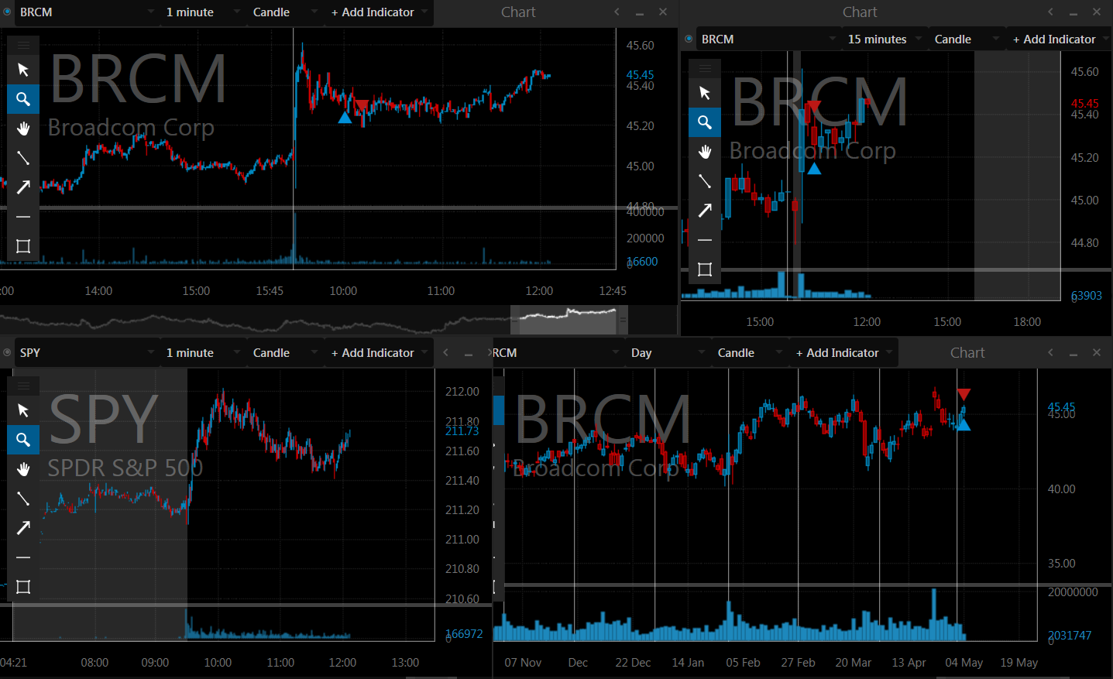This screenshot has width=1113, height=679.
Task: Click red sell triangle marker in BRCM 1 minute chart
Action: [x=362, y=105]
